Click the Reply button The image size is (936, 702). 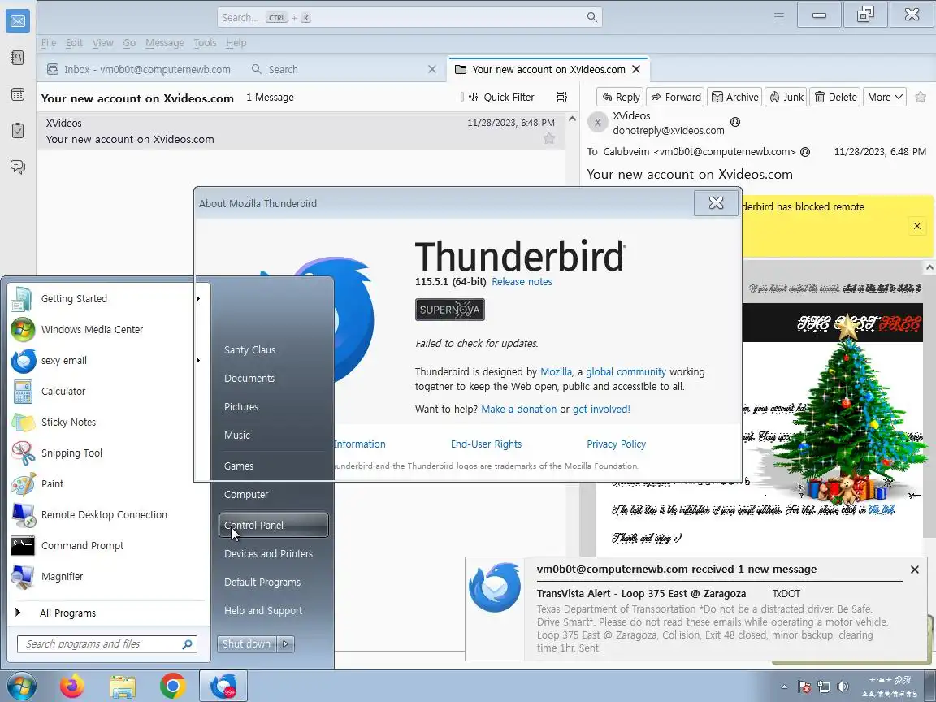coord(620,97)
